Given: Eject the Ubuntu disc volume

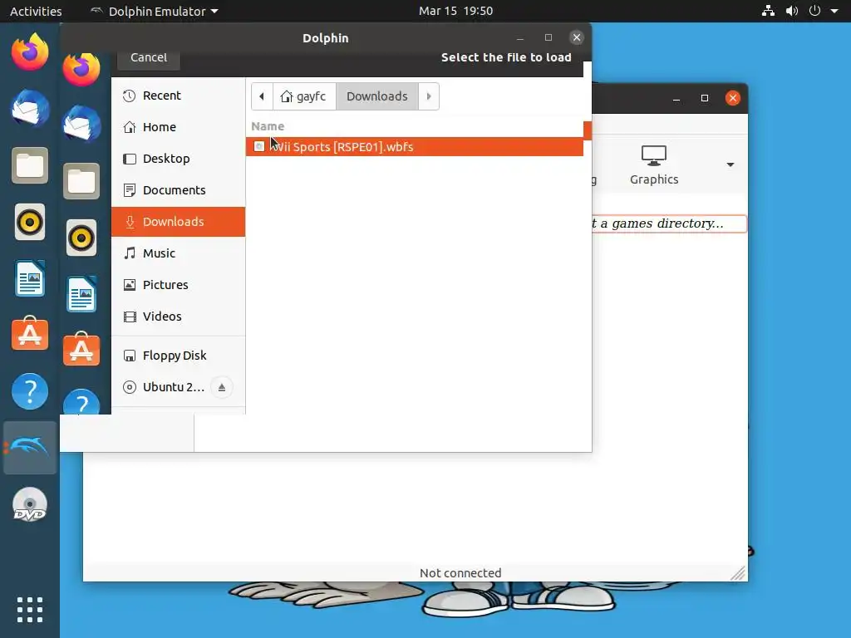Looking at the screenshot, I should tap(221, 387).
